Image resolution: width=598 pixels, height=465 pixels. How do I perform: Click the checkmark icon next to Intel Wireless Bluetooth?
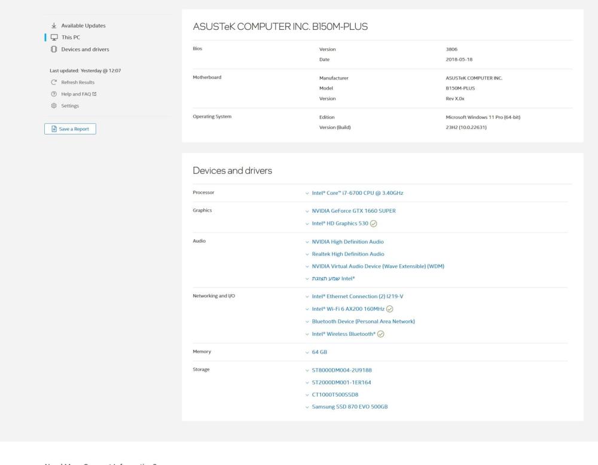(380, 334)
